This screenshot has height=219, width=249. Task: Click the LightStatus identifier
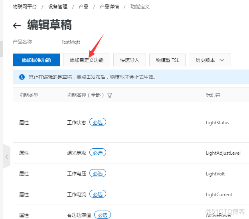coord(217,123)
